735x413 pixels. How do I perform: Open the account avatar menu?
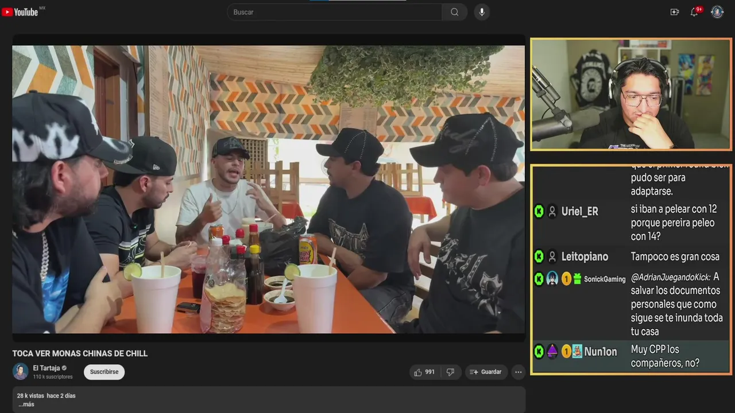[717, 12]
